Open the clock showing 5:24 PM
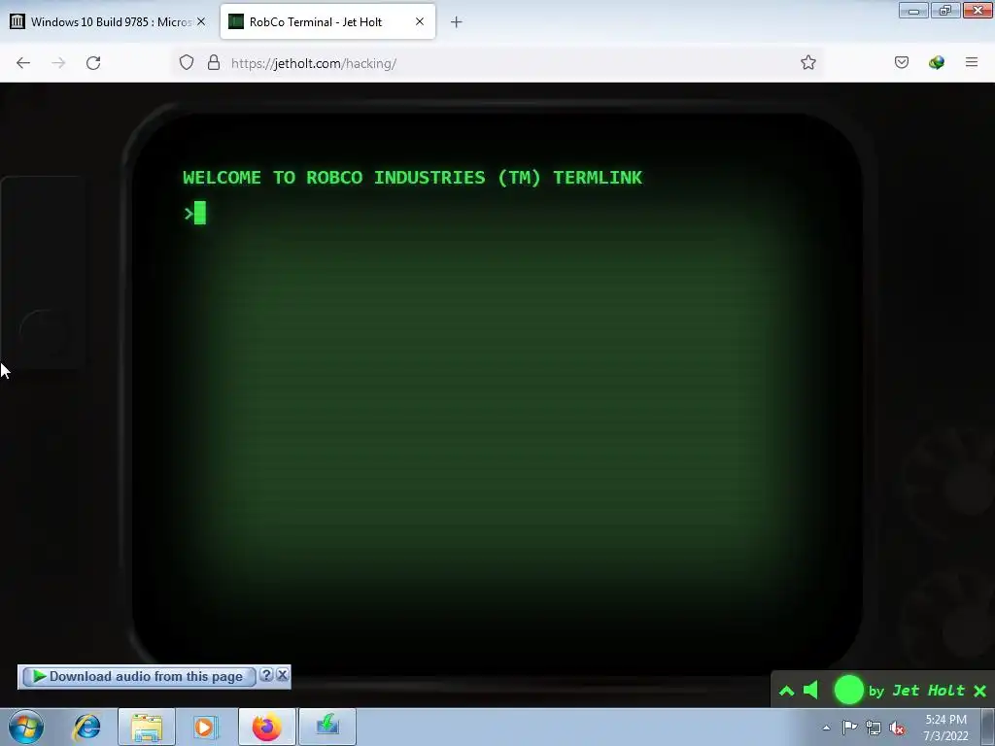Screen dimensions: 995x746 [945, 728]
